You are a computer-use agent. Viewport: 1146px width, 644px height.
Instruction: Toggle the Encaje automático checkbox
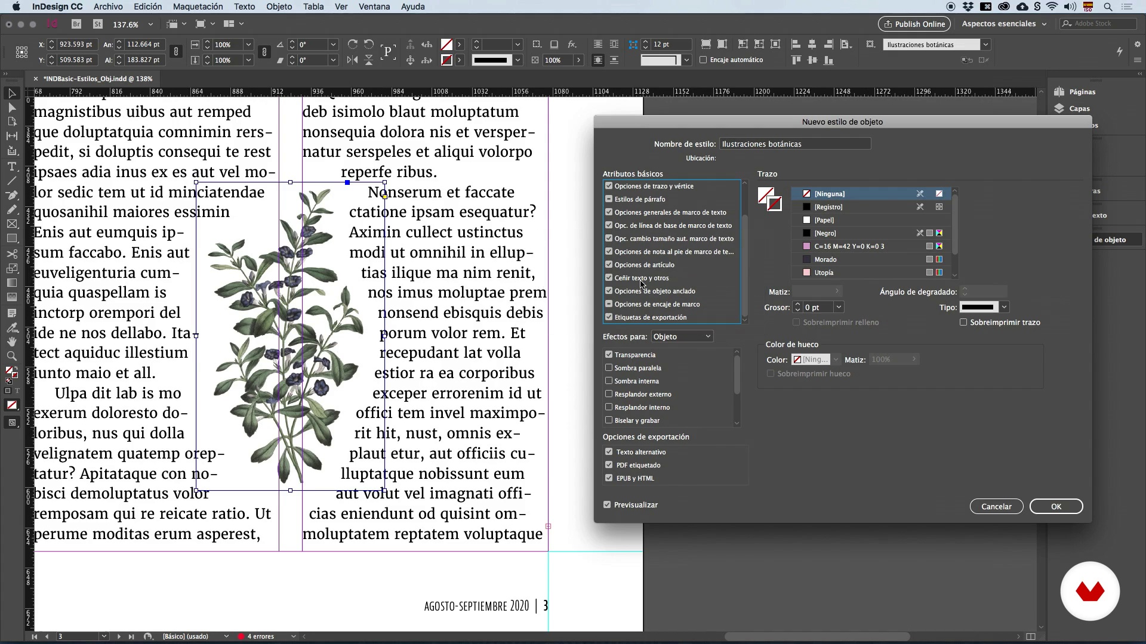[703, 60]
